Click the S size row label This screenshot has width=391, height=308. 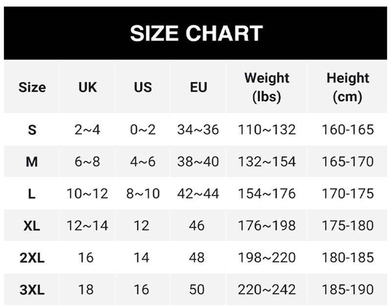(32, 130)
